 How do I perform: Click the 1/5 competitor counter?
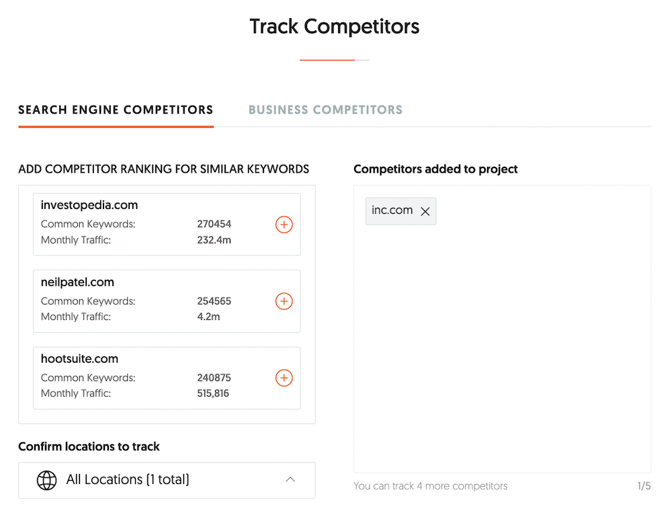(x=642, y=485)
